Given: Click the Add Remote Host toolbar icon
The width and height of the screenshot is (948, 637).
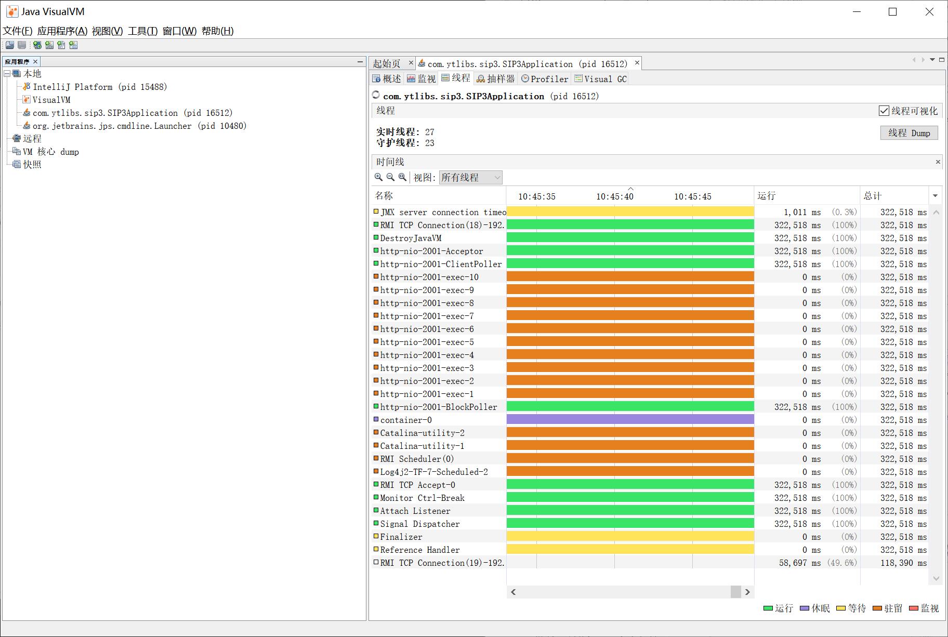Looking at the screenshot, I should coord(37,45).
